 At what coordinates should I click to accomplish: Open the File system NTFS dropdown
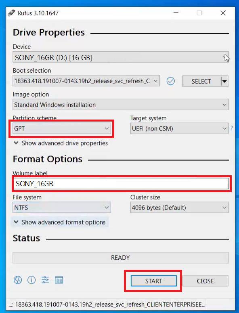point(62,208)
